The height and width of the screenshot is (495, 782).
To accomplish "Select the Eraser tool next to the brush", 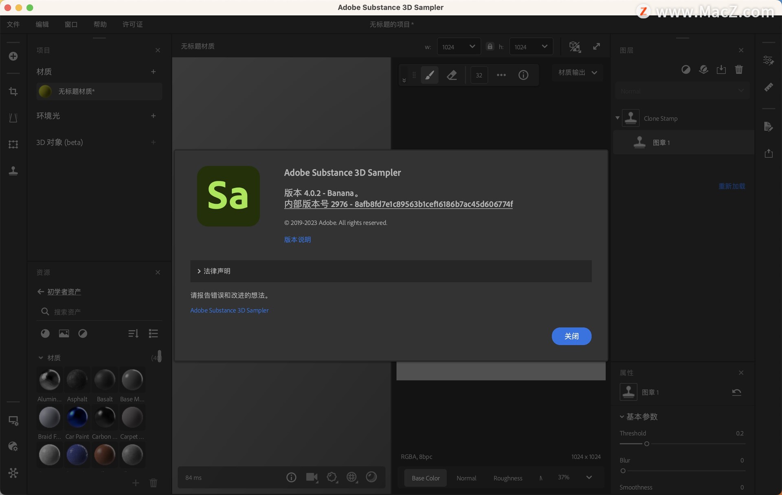I will pyautogui.click(x=452, y=75).
